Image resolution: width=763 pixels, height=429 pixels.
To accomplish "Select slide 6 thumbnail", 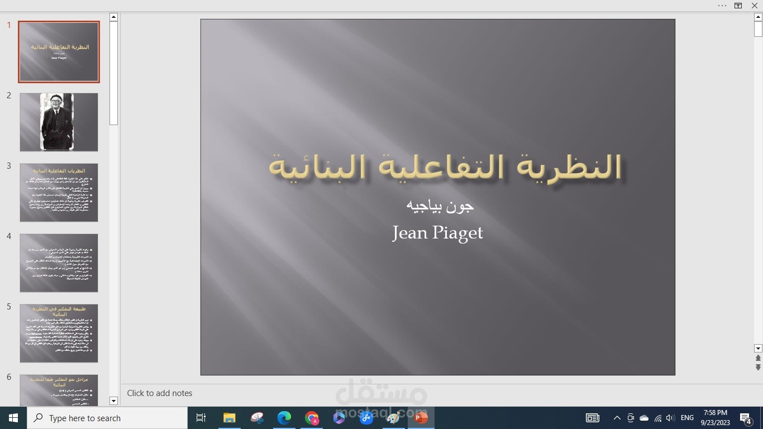I will (x=59, y=390).
